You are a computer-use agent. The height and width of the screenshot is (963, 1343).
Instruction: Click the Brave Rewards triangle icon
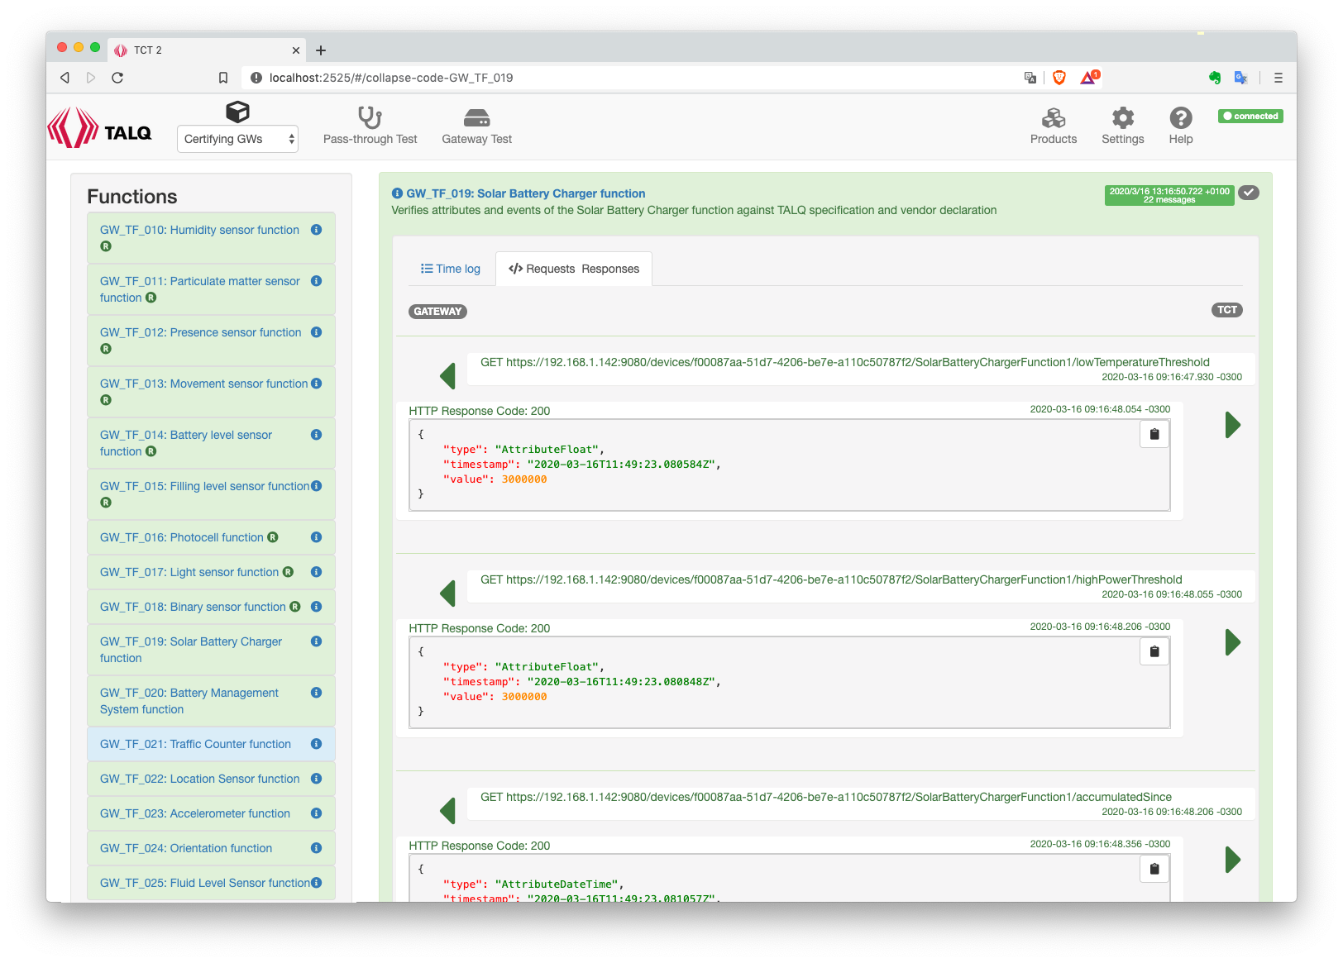click(x=1089, y=77)
